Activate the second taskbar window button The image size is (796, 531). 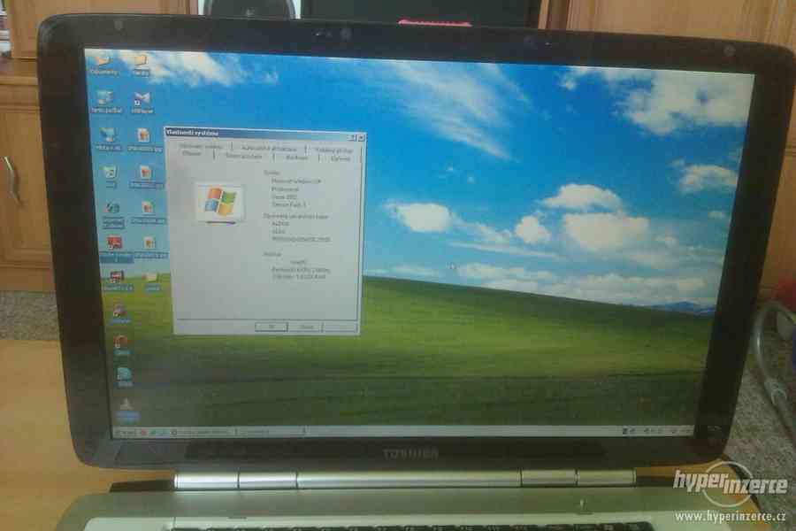(x=270, y=432)
